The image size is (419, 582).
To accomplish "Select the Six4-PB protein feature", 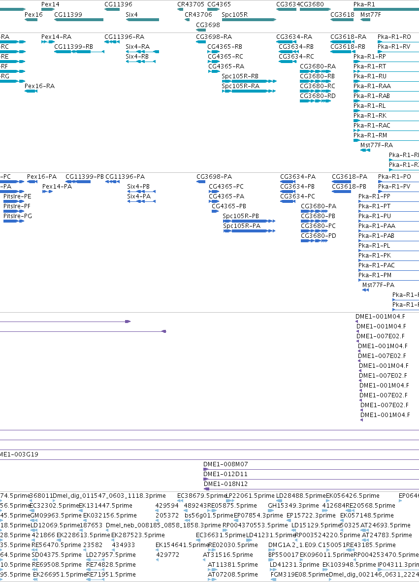I will click(x=141, y=192).
